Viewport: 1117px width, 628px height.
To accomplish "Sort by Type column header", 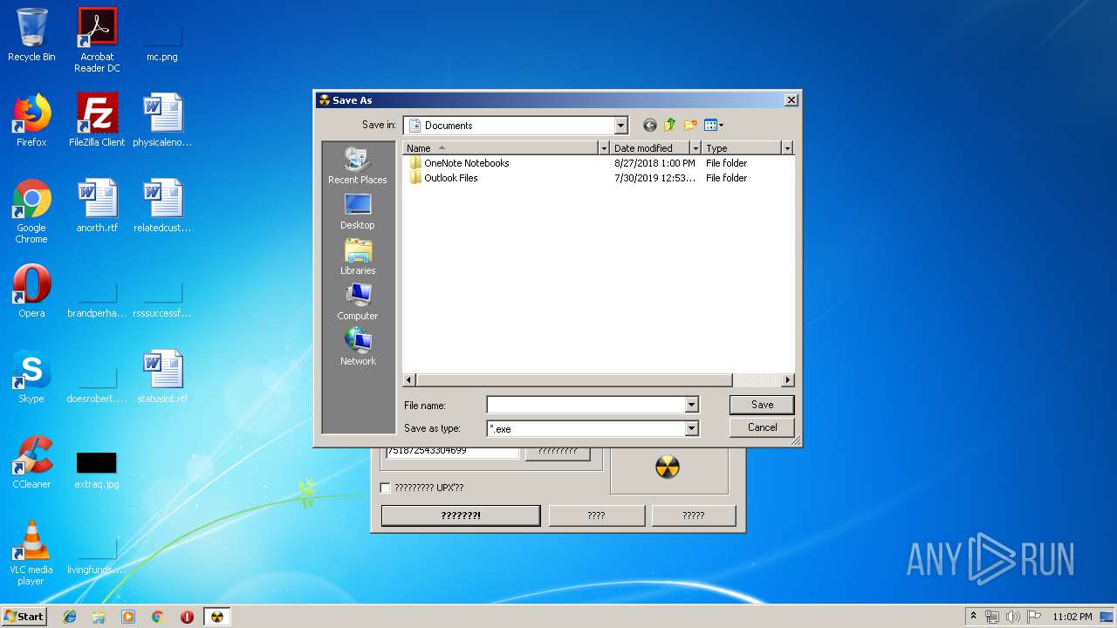I will pyautogui.click(x=742, y=148).
